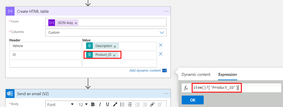Image resolution: width=283 pixels, height=107 pixels.
Task: Click the remove link icon
Action: 160,105
